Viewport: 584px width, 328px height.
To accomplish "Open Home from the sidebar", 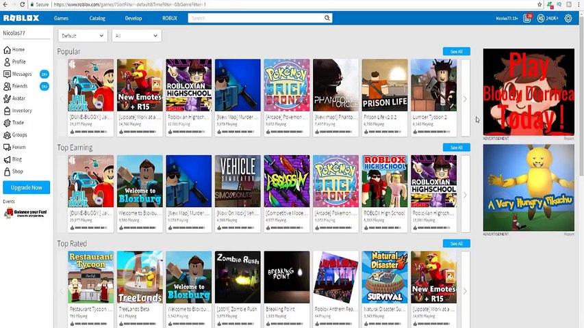I will [x=14, y=49].
